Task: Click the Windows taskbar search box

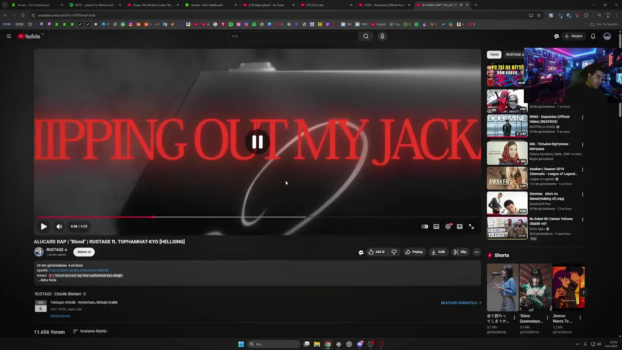Action: click(x=274, y=344)
